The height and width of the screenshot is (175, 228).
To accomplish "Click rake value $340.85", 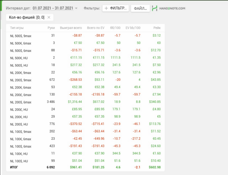I will tap(155, 102).
